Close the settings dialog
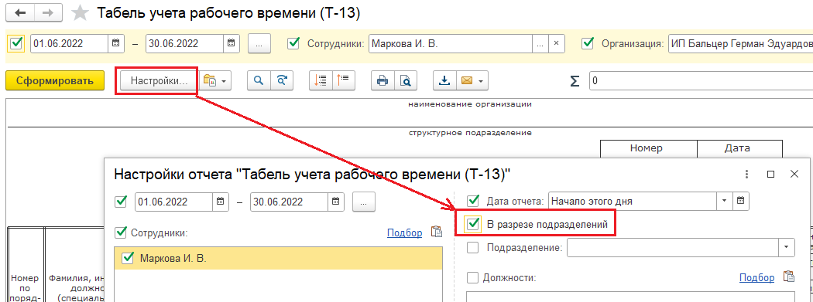 [x=794, y=175]
